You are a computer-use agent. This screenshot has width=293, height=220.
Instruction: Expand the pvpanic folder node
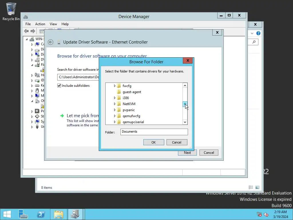[115, 110]
